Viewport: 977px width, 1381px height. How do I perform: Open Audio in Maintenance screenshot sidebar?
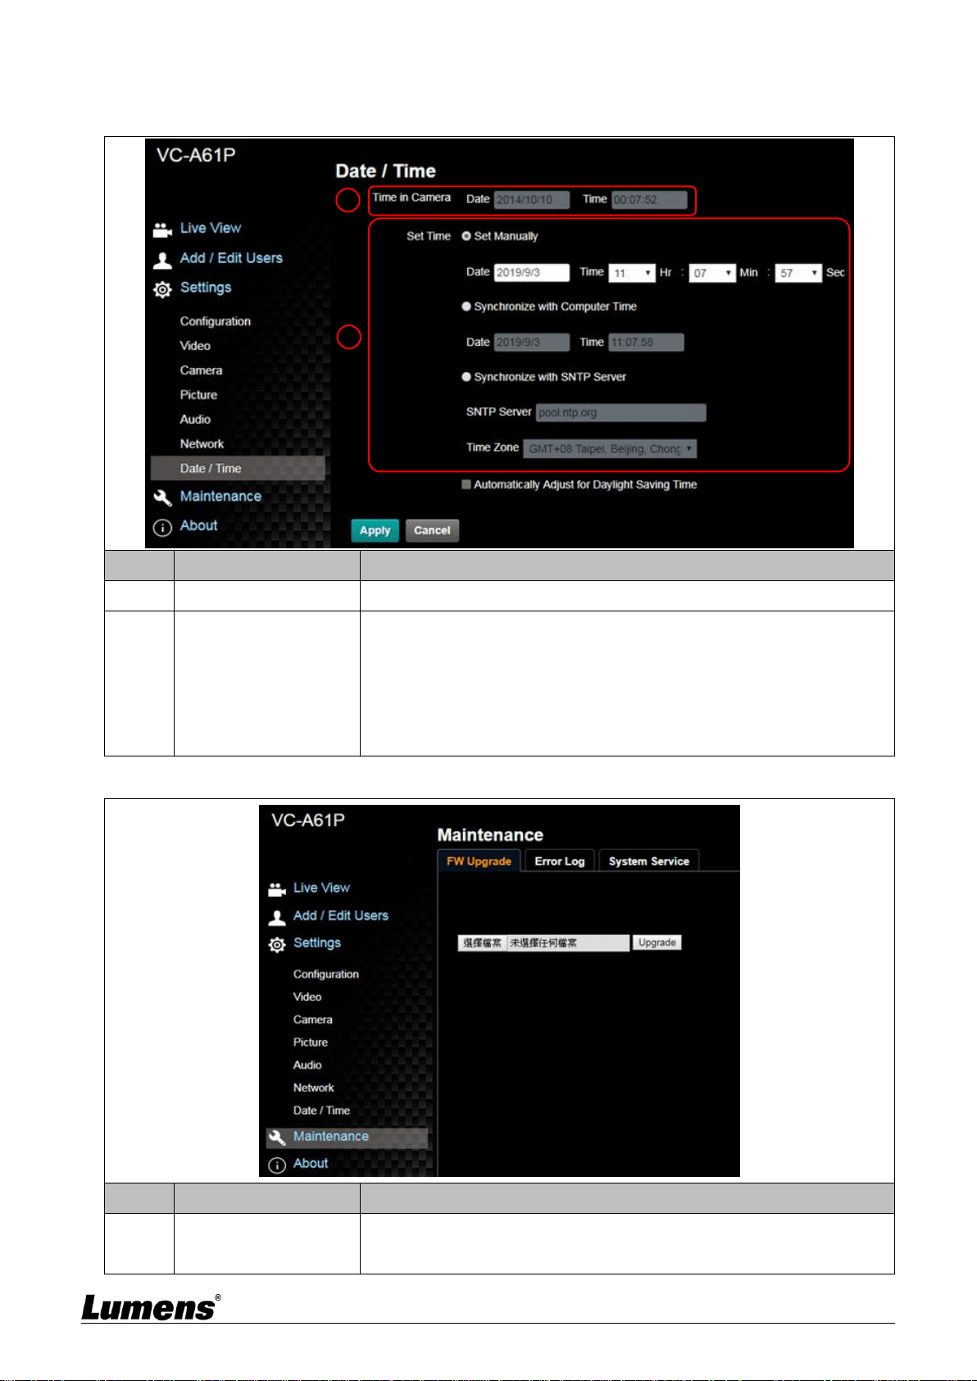click(x=307, y=1065)
